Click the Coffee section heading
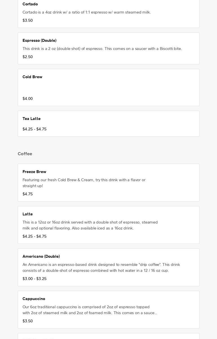217x339 pixels. (25, 154)
